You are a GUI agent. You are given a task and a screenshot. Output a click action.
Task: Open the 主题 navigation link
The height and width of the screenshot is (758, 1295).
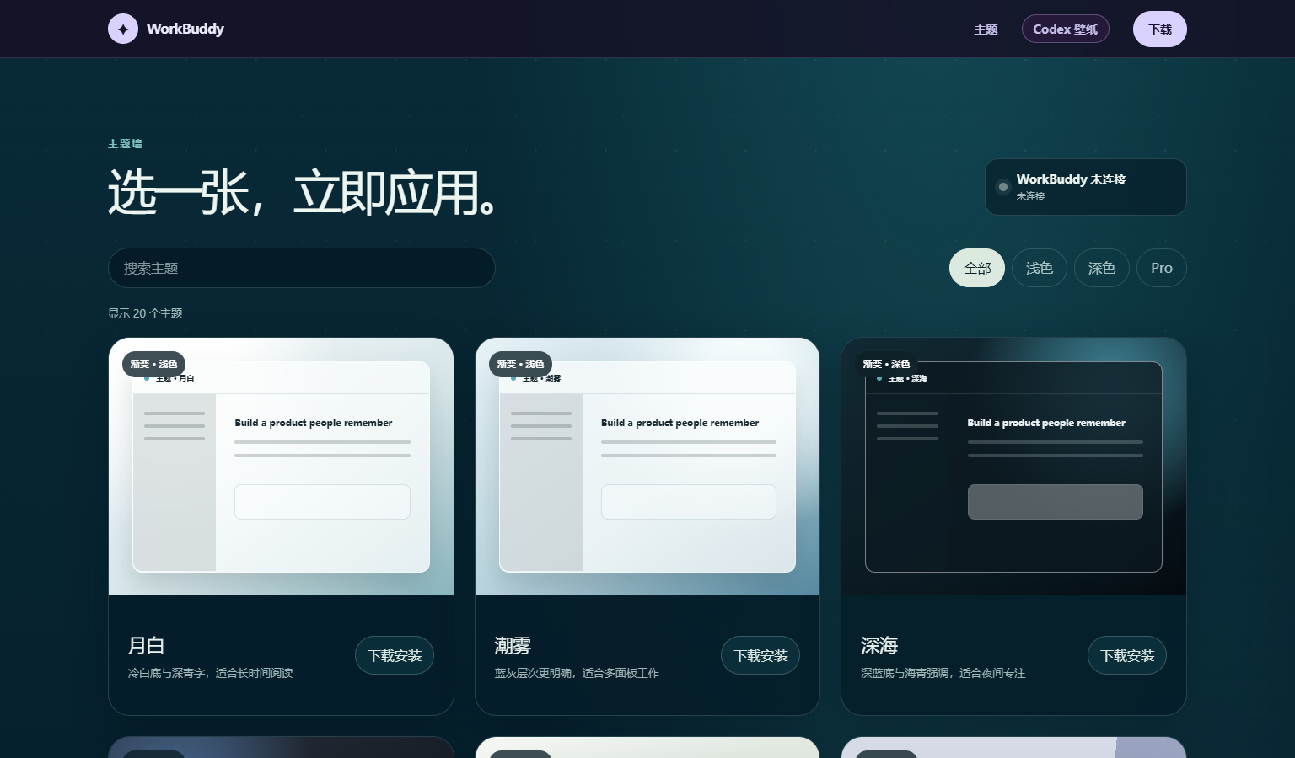pos(986,29)
